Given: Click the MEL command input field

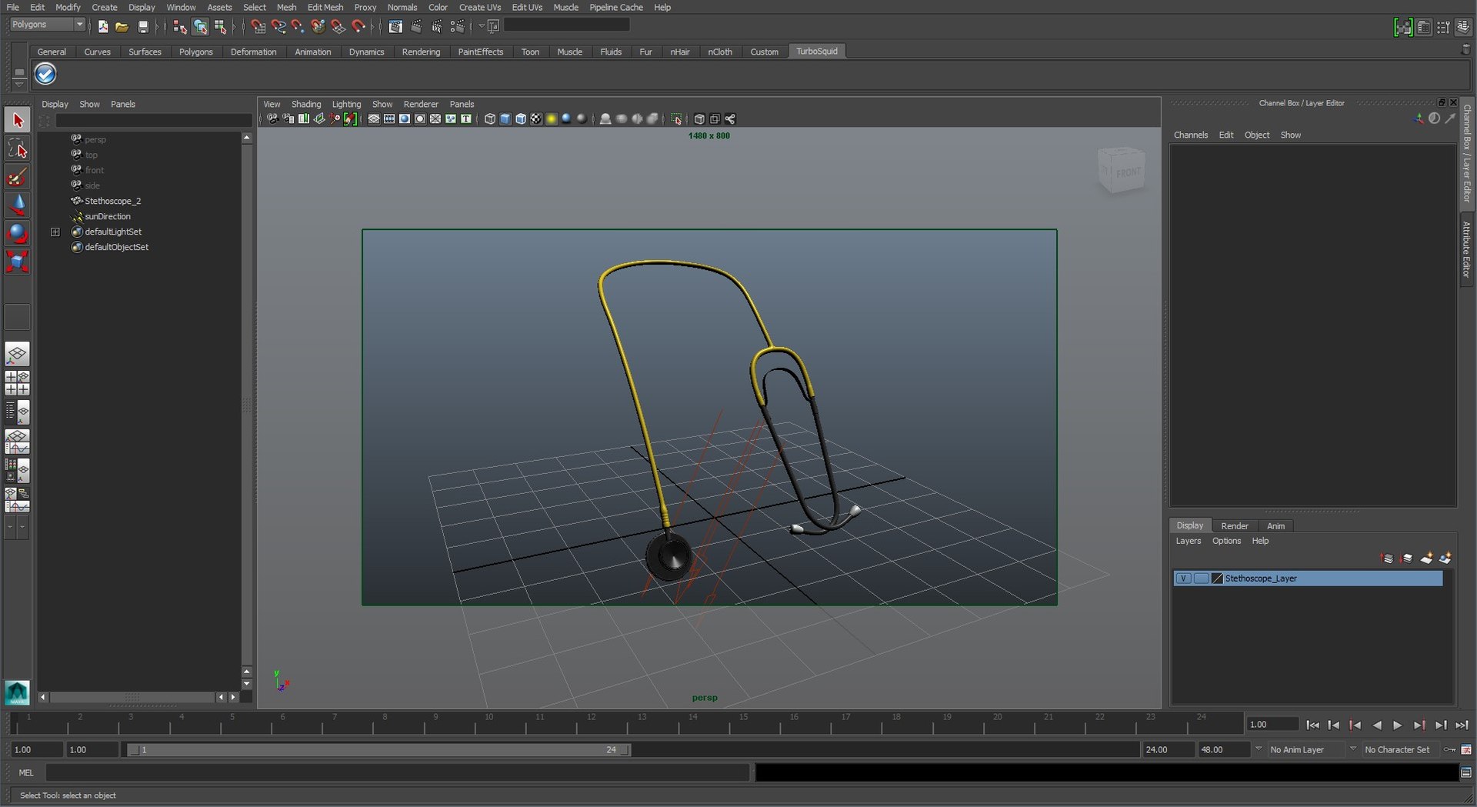Looking at the screenshot, I should tap(397, 772).
